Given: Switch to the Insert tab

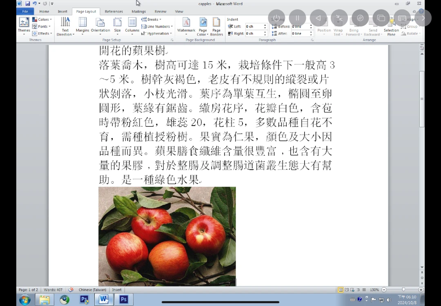Looking at the screenshot, I should point(62,11).
